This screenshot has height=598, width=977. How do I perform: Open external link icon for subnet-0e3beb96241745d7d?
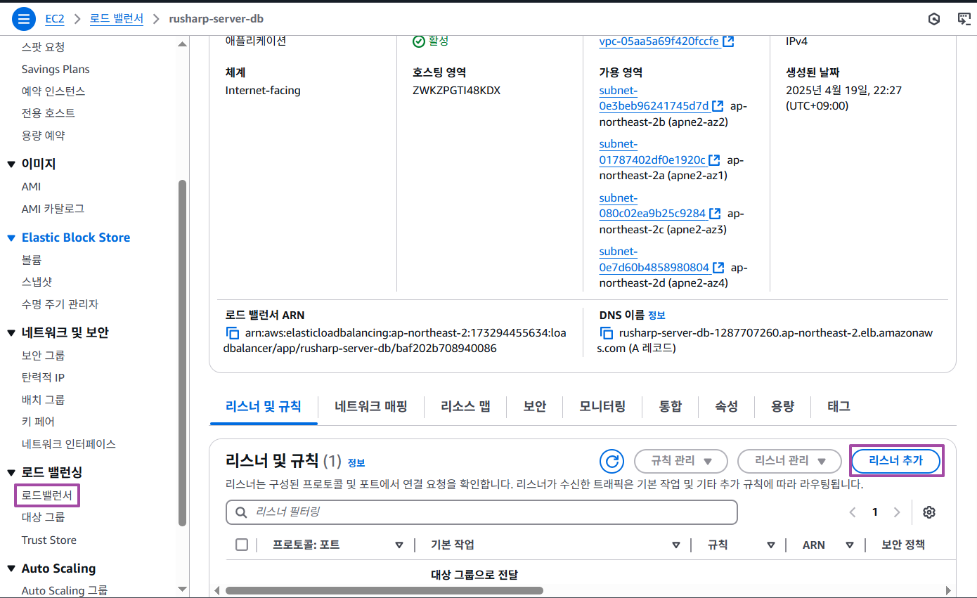718,106
